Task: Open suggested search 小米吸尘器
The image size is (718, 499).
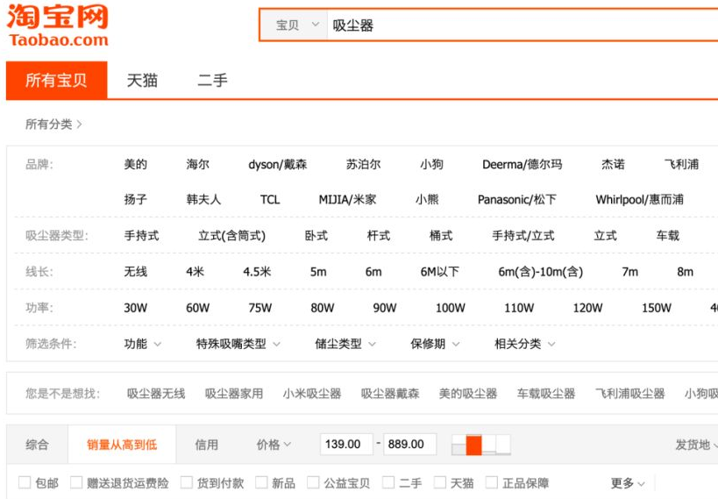Action: (x=312, y=394)
